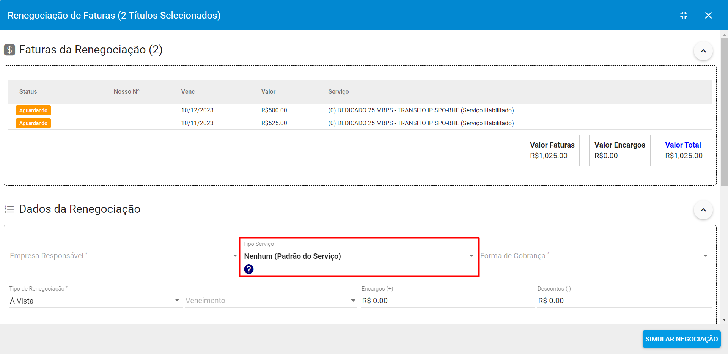Close the Renegociação de Faturas dialog
Viewport: 728px width, 354px height.
tap(708, 16)
